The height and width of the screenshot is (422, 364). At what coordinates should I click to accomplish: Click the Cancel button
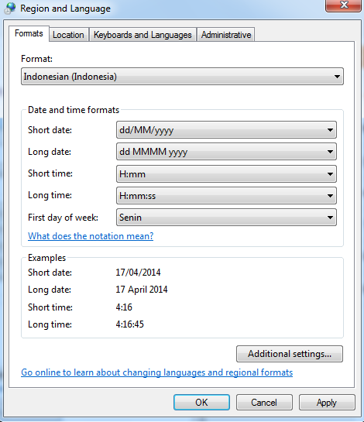tap(264, 403)
